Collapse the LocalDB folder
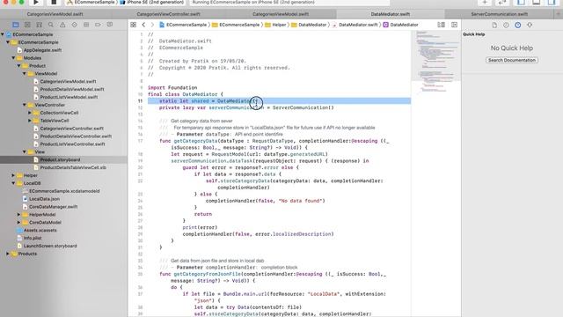 (13, 183)
